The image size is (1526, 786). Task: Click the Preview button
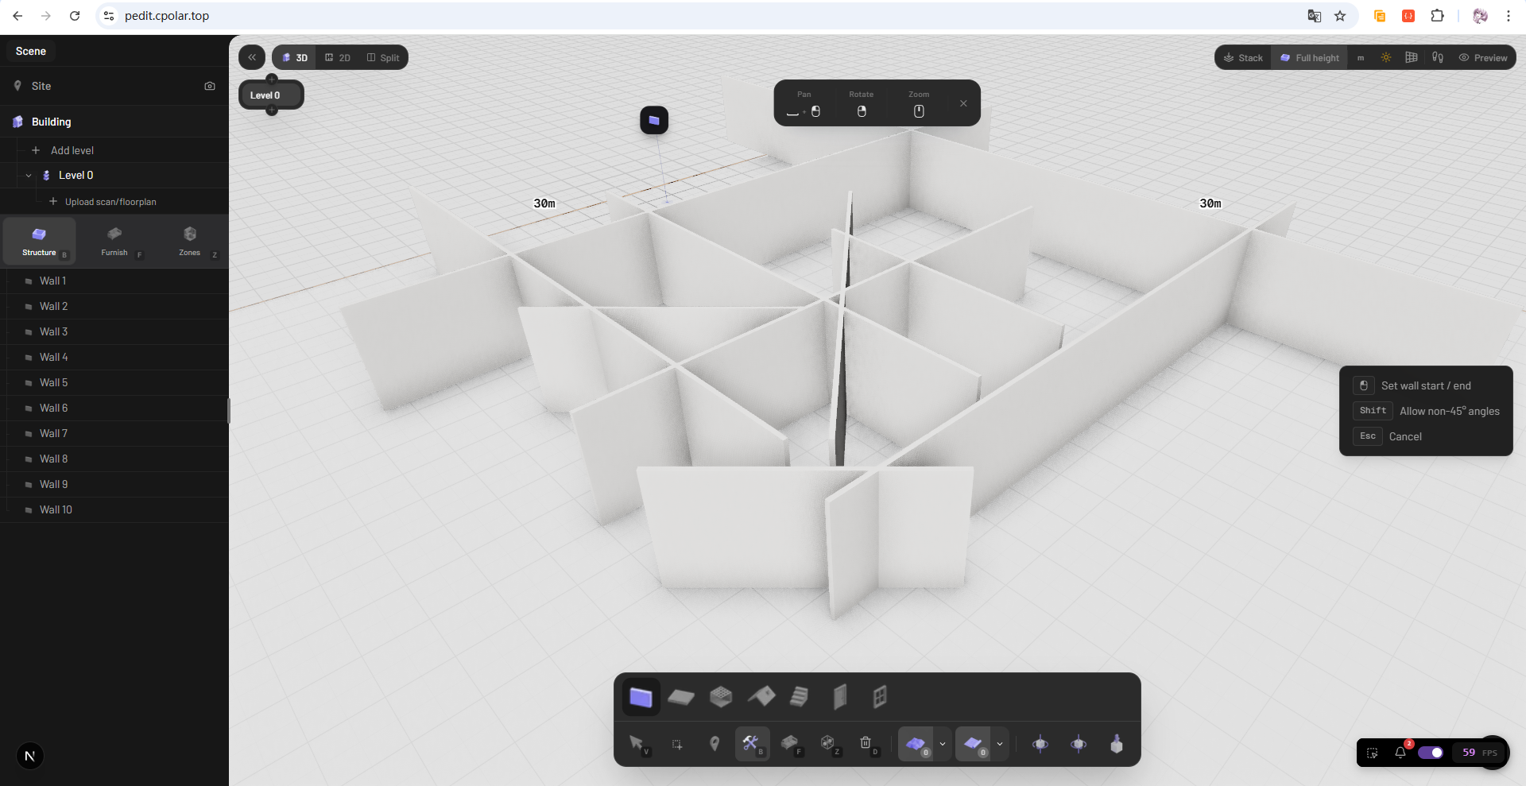click(1483, 57)
